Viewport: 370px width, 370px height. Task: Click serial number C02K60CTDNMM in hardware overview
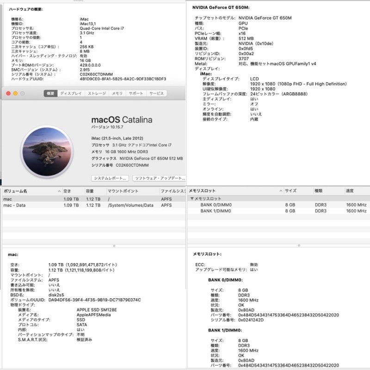(x=96, y=74)
